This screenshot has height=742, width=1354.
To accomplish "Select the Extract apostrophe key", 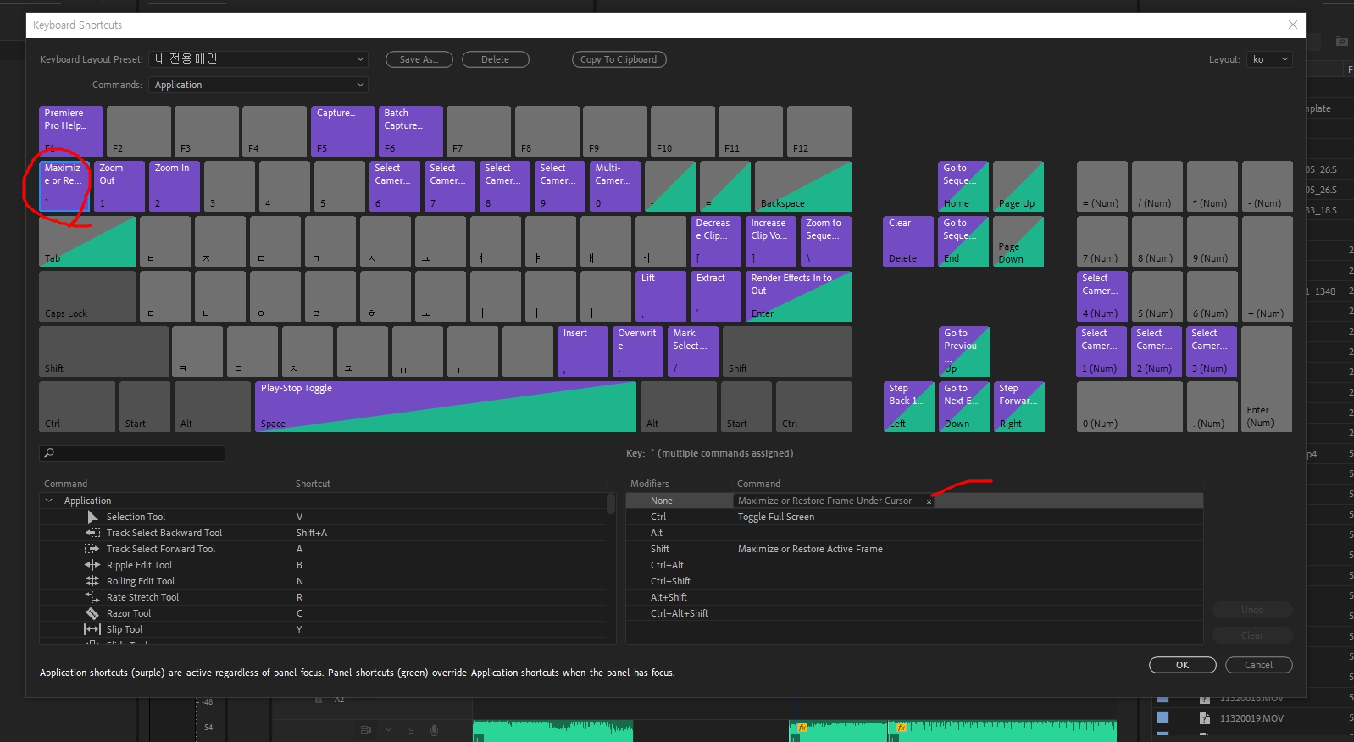I will (716, 296).
